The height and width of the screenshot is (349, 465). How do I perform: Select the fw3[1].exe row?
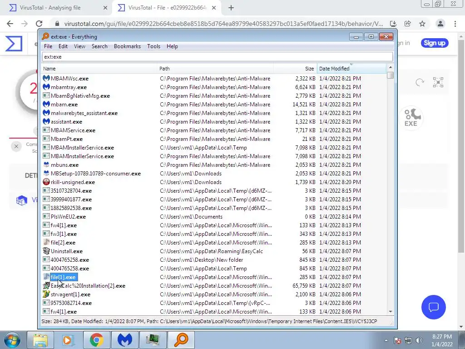coord(213,234)
